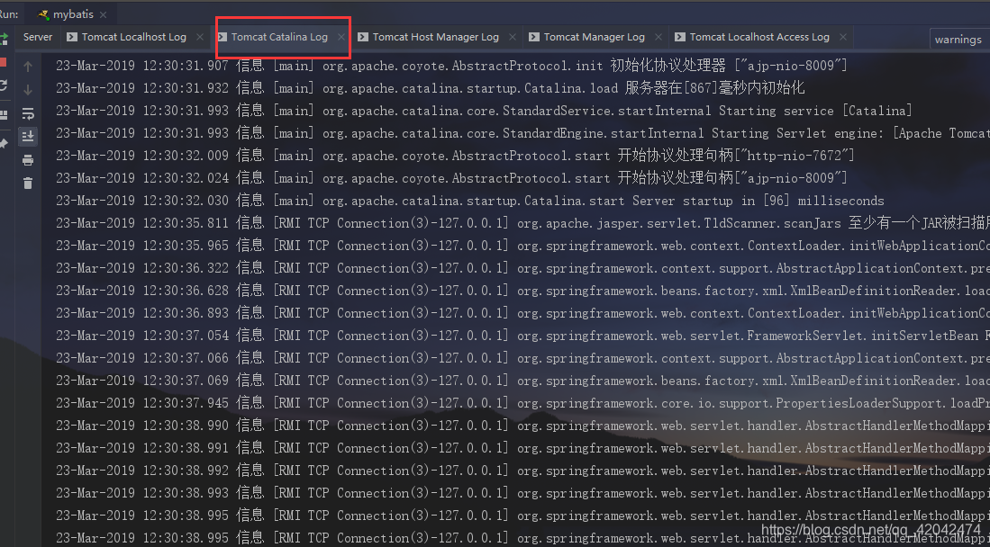The image size is (990, 547).
Task: Click the 12:30:31.932 Catalina.load log line
Action: (x=430, y=87)
